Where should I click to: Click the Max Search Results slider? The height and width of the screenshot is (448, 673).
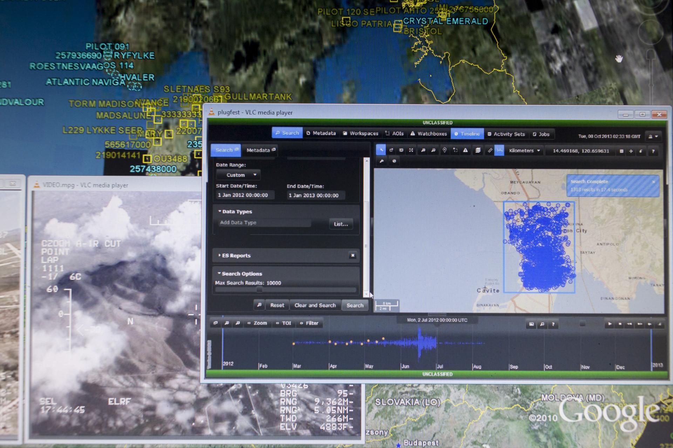(x=259, y=289)
